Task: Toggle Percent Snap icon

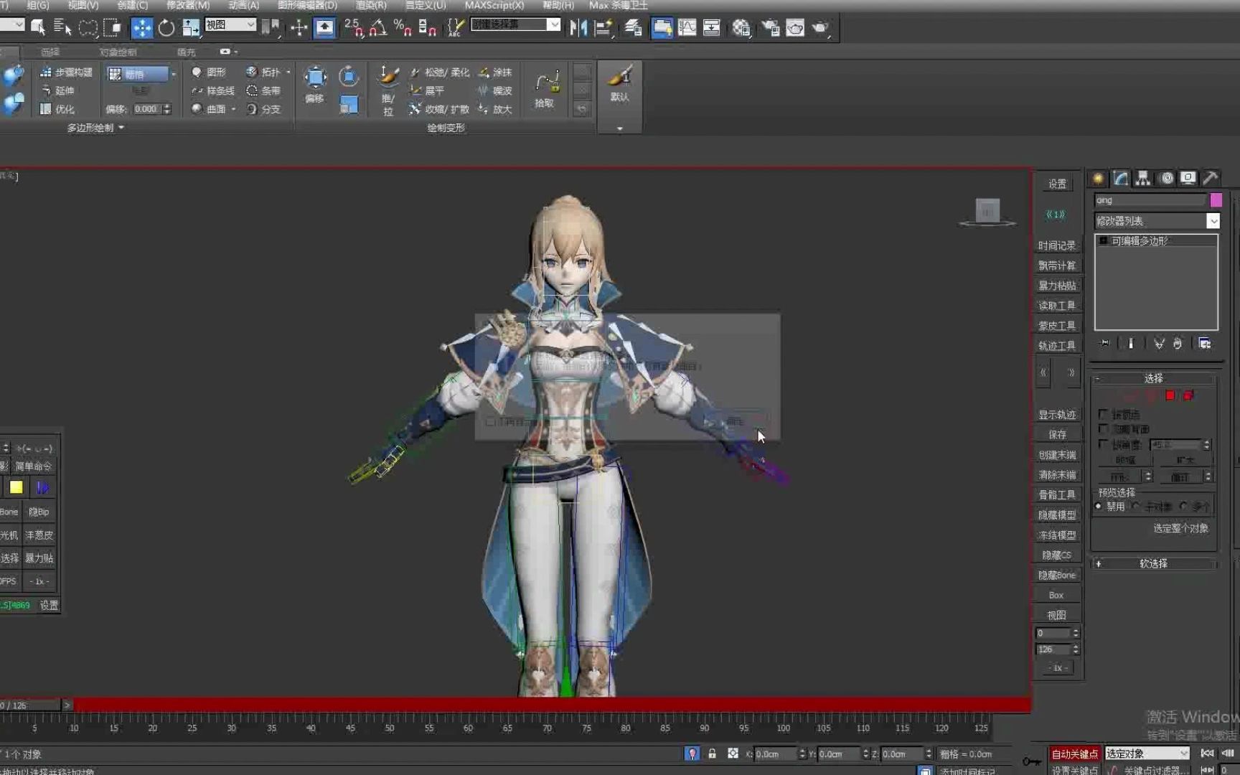Action: click(x=403, y=28)
